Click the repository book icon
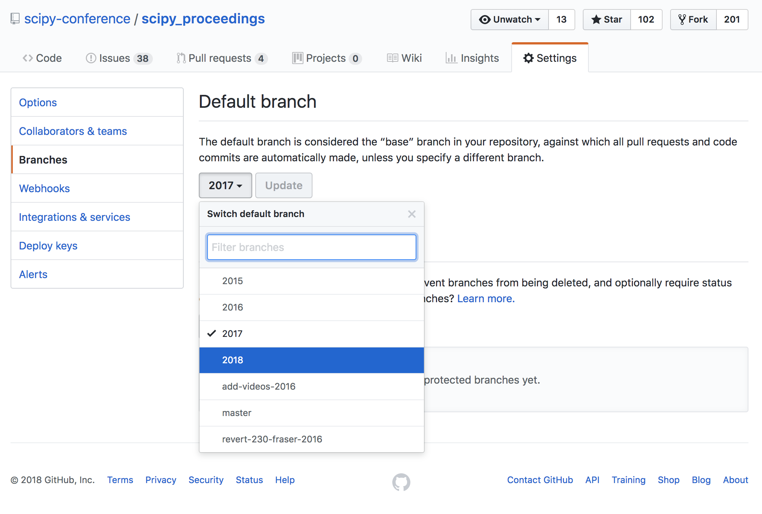The width and height of the screenshot is (762, 514). tap(15, 19)
